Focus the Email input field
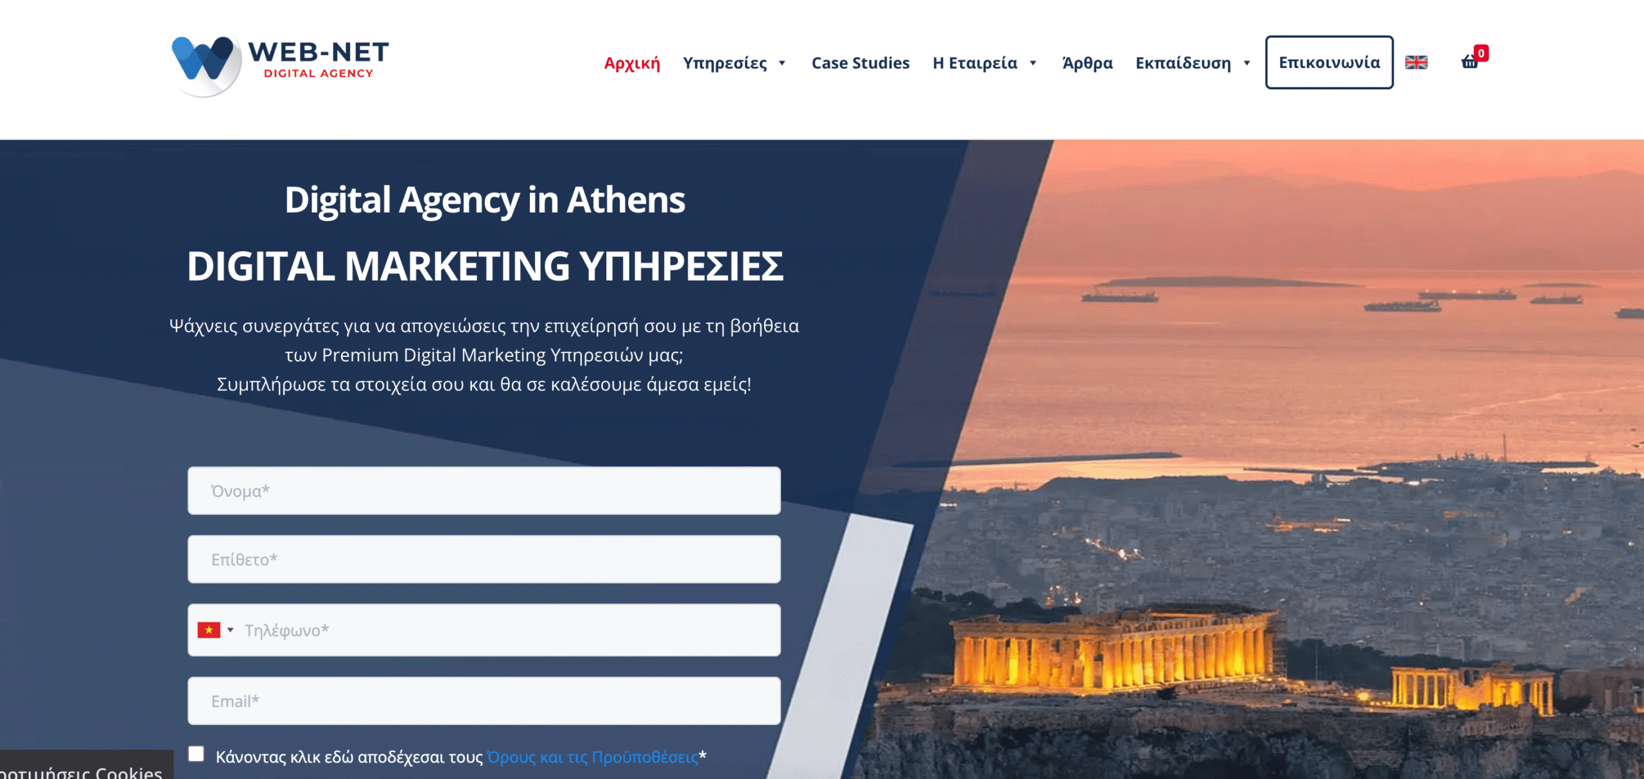The width and height of the screenshot is (1644, 779). click(484, 701)
